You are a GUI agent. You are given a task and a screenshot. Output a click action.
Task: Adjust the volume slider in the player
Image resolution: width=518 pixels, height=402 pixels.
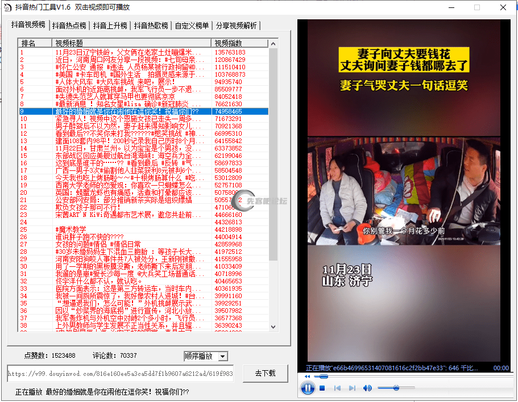coord(396,388)
